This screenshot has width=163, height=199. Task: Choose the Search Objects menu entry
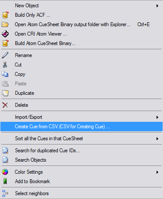click(81, 160)
